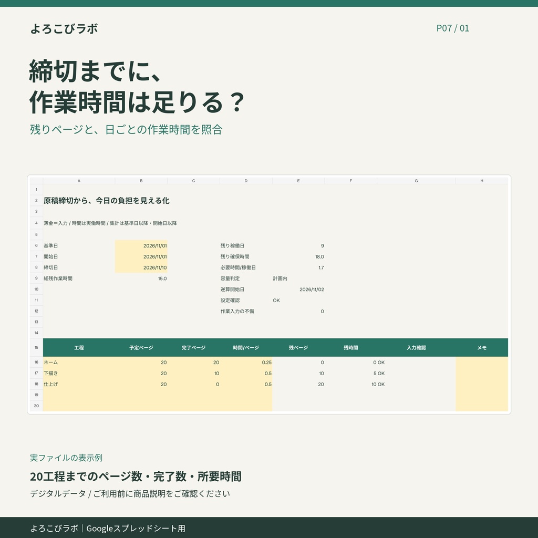538x538 pixels.
Task: Click the '5 OK' remaining time in 下描き row
Action: point(379,374)
